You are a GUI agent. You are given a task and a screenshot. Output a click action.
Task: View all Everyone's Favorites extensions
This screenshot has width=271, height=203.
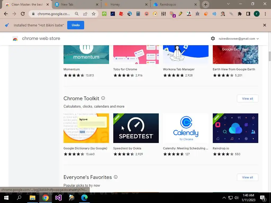pyautogui.click(x=247, y=177)
